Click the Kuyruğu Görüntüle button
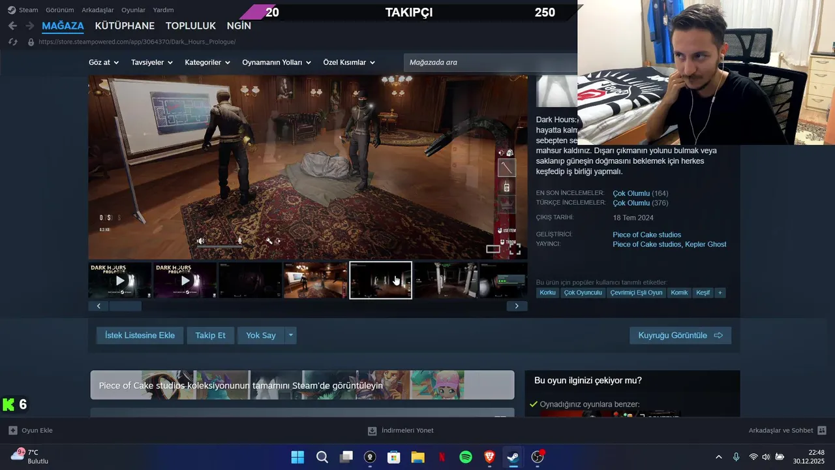The height and width of the screenshot is (470, 835). pos(680,335)
